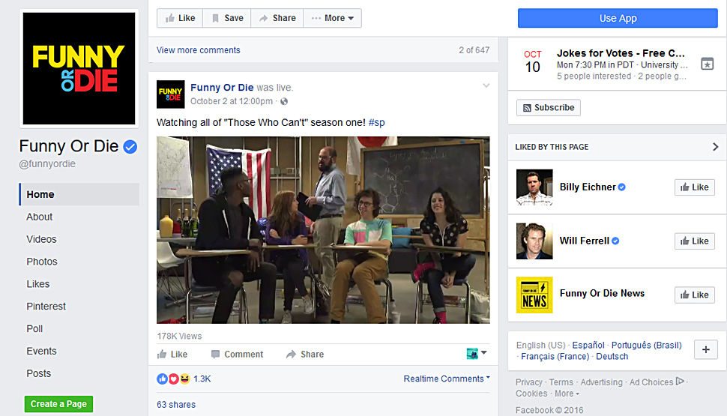Click the plus icon to add language
Image resolution: width=727 pixels, height=416 pixels.
click(706, 350)
